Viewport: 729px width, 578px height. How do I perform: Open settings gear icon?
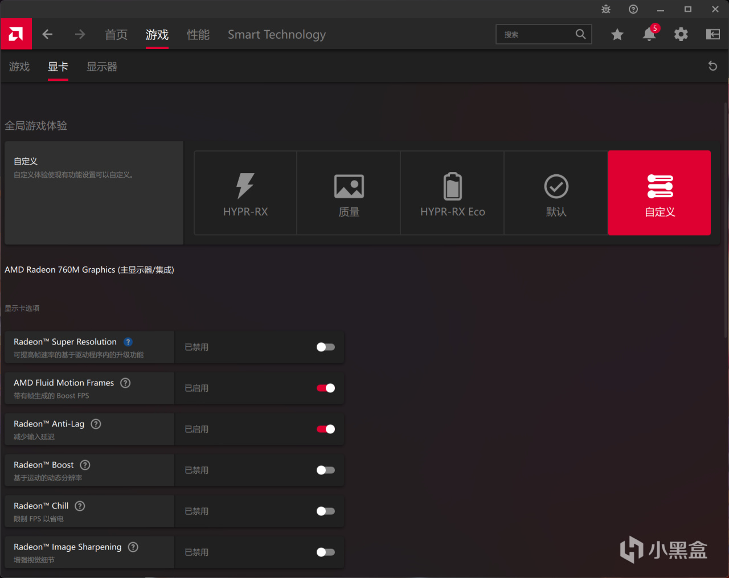tap(681, 35)
